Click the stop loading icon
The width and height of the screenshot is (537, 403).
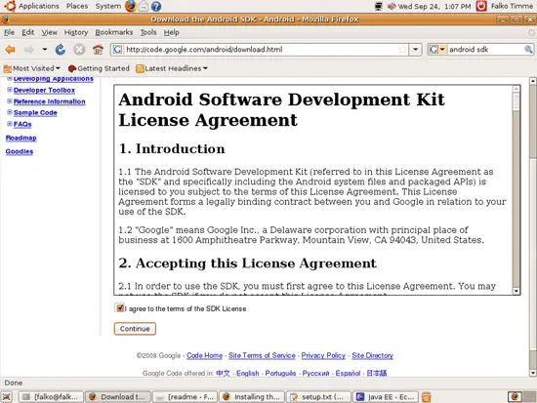[x=79, y=50]
